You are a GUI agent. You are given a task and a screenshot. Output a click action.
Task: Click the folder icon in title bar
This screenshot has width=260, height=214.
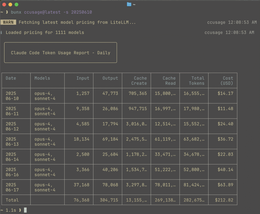[x=129, y=4]
